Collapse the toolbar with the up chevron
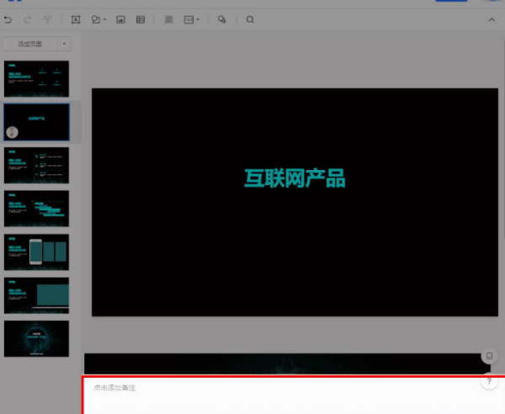Viewport: 505px width, 414px height. [x=492, y=19]
